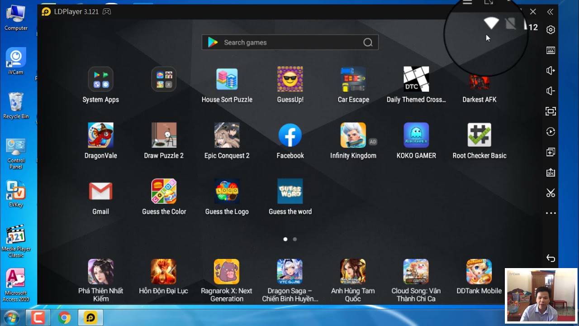Launch House Sort Puzzle game
The image size is (579, 326).
tap(227, 79)
